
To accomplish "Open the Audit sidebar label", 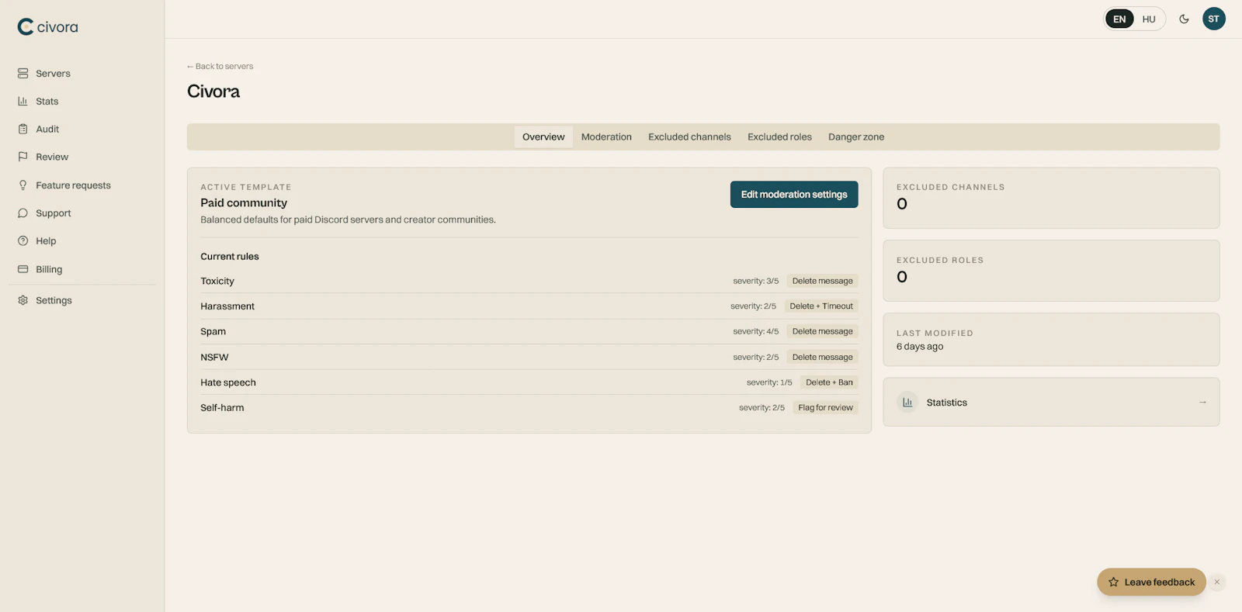I will click(47, 130).
